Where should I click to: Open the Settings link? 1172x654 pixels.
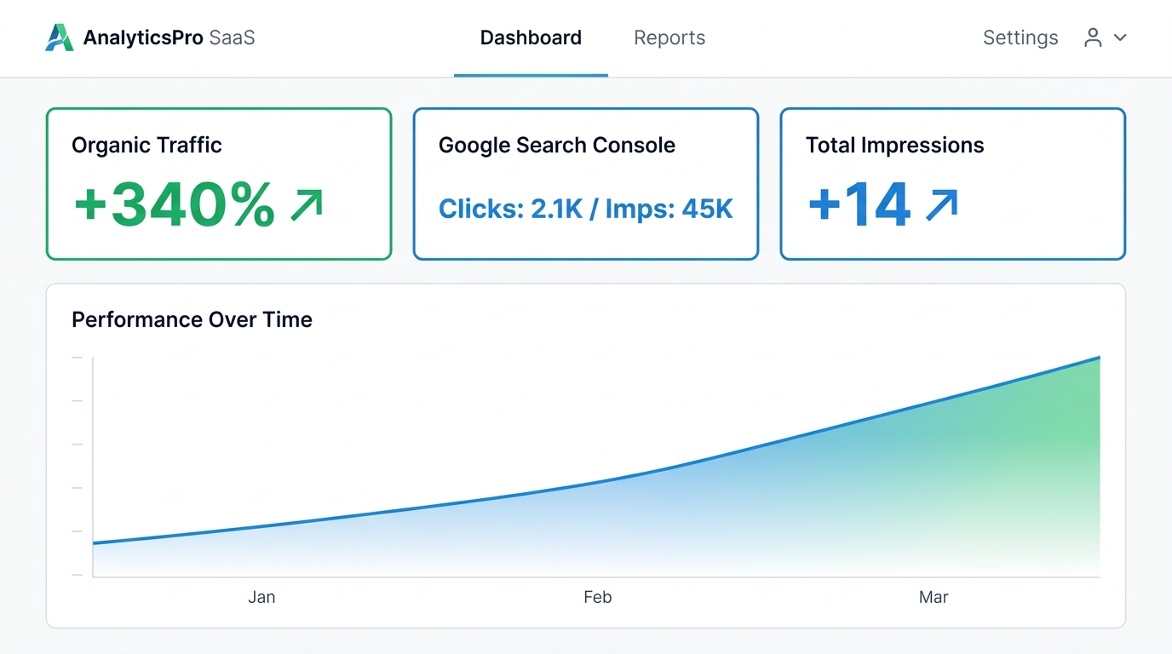[1020, 37]
